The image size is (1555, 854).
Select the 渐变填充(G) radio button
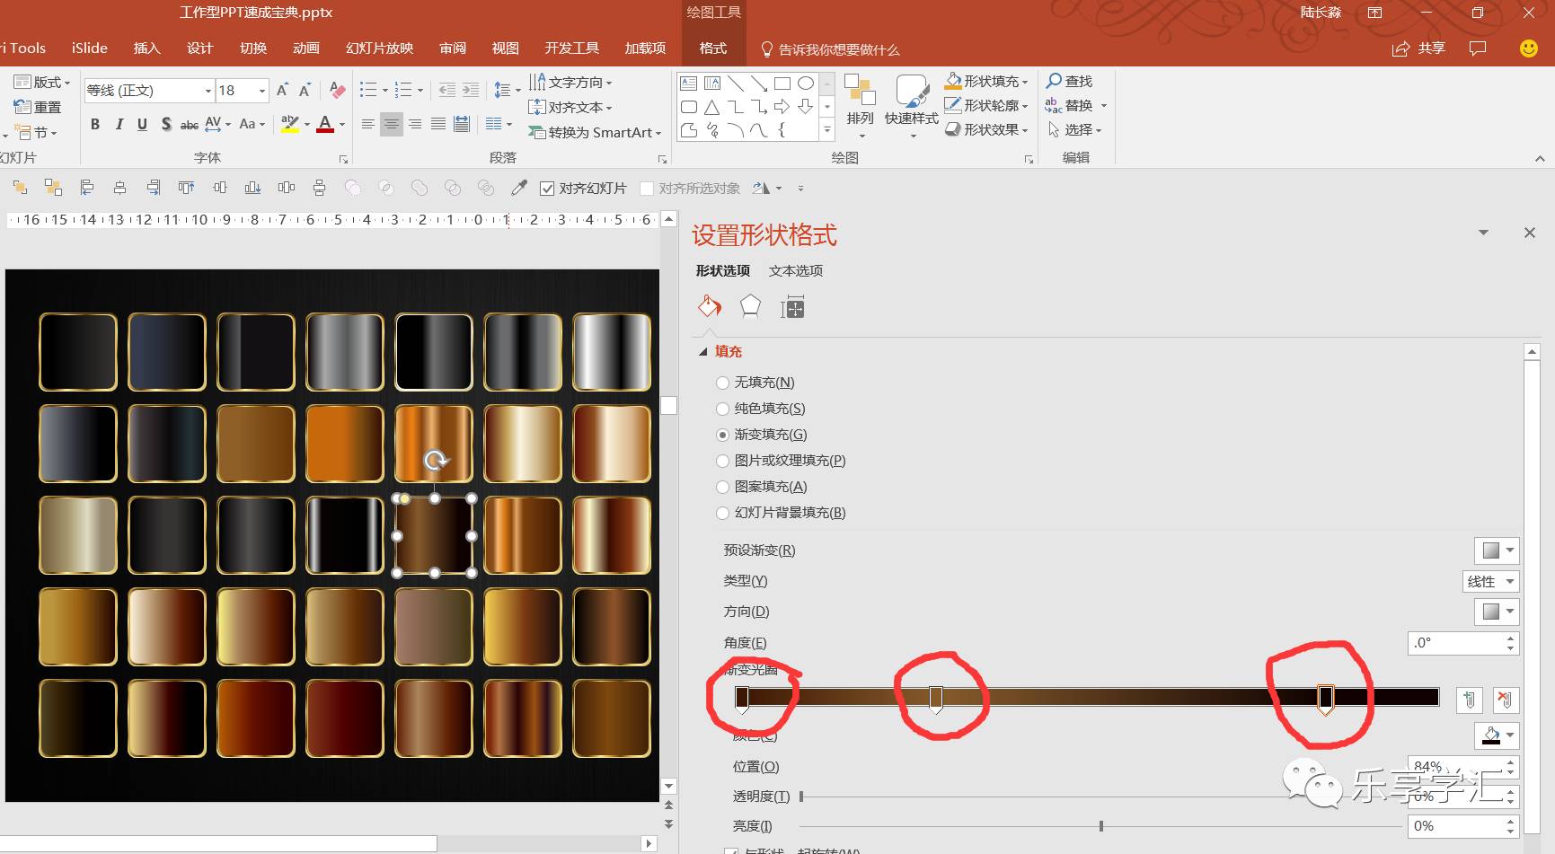(x=722, y=435)
